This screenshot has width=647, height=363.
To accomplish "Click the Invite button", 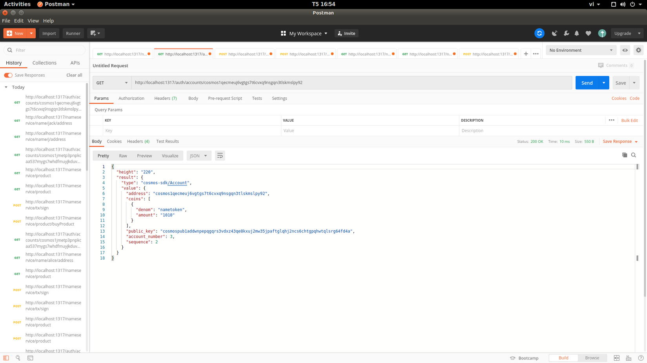I will 346,33.
